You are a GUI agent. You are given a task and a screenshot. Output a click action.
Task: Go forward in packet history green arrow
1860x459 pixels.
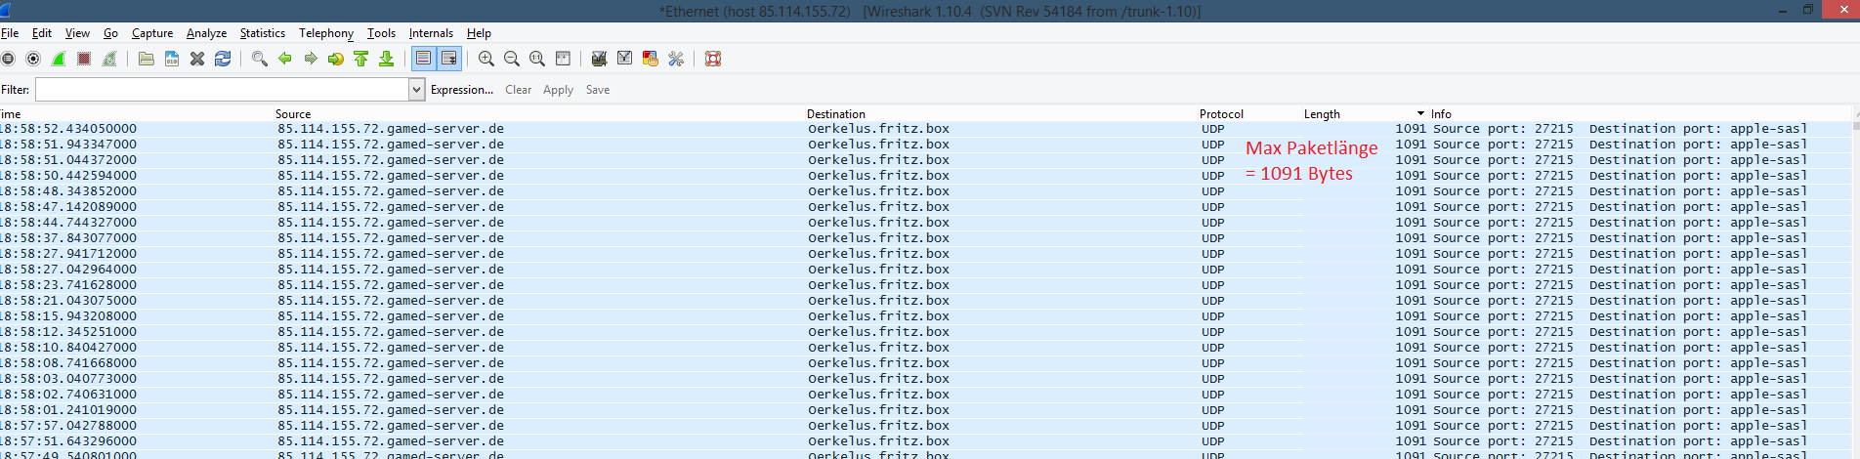pos(310,59)
